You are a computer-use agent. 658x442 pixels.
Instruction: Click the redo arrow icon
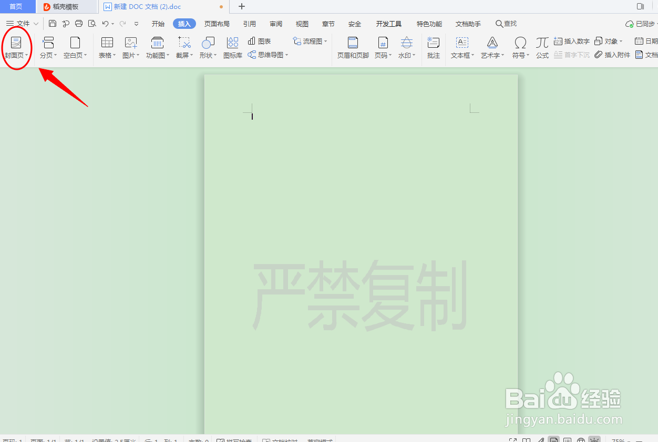[x=122, y=24]
